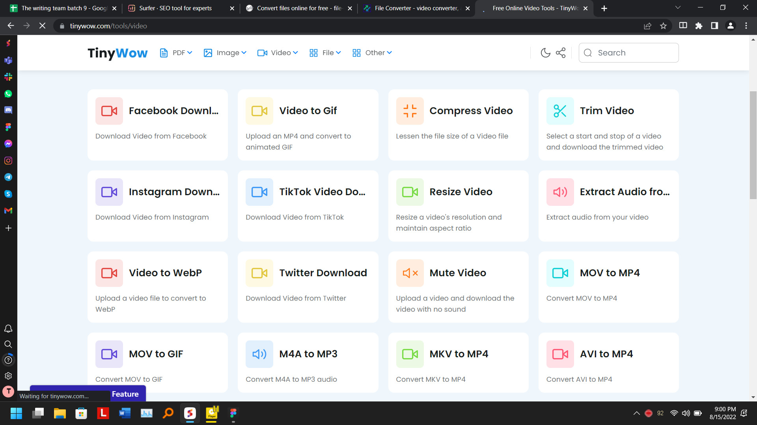Open the Compress Video tool title
Image resolution: width=757 pixels, height=425 pixels.
471,111
